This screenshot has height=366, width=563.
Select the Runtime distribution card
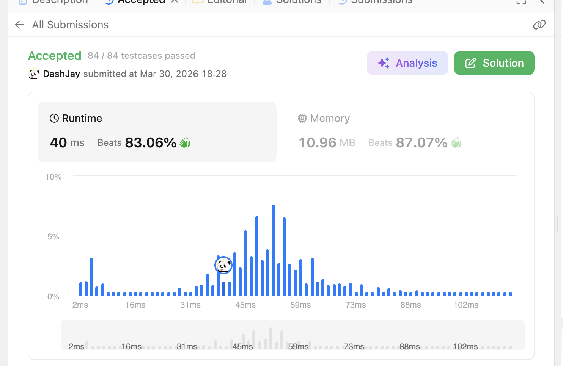pos(157,131)
